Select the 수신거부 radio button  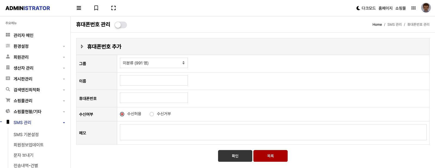(x=152, y=114)
